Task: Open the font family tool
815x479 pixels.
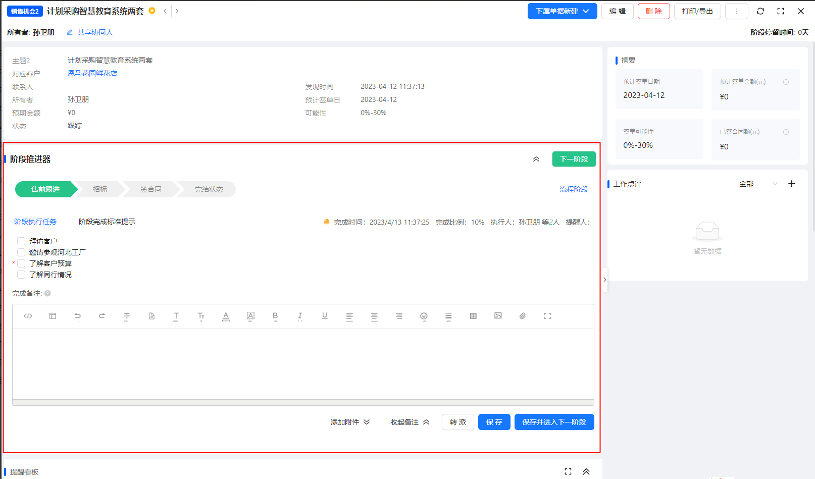Action: tap(176, 316)
